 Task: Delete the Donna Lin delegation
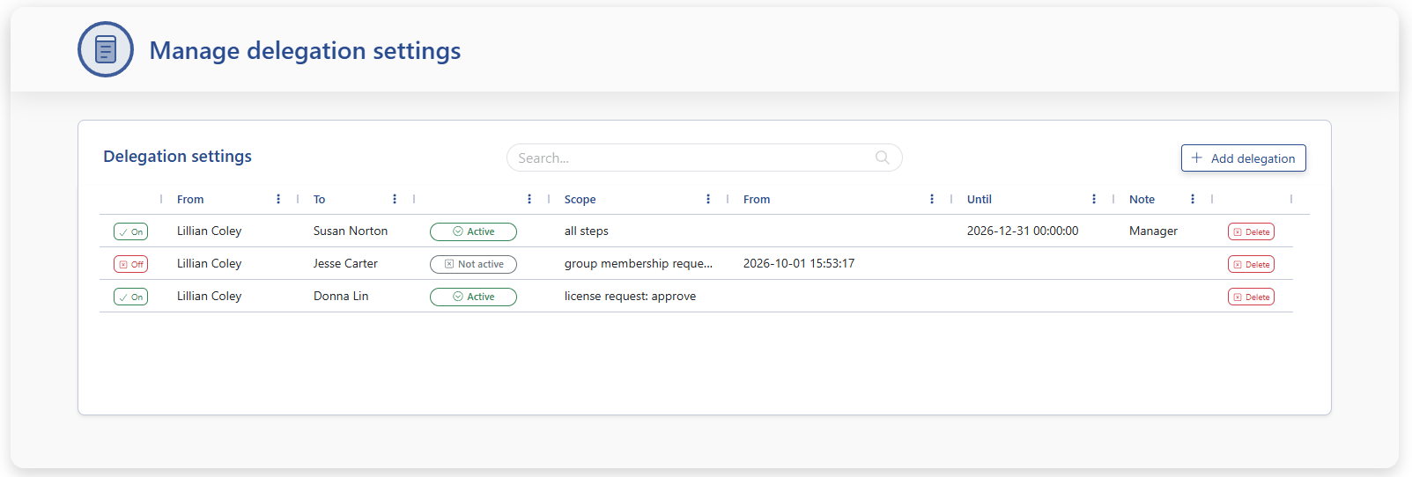pyautogui.click(x=1251, y=297)
